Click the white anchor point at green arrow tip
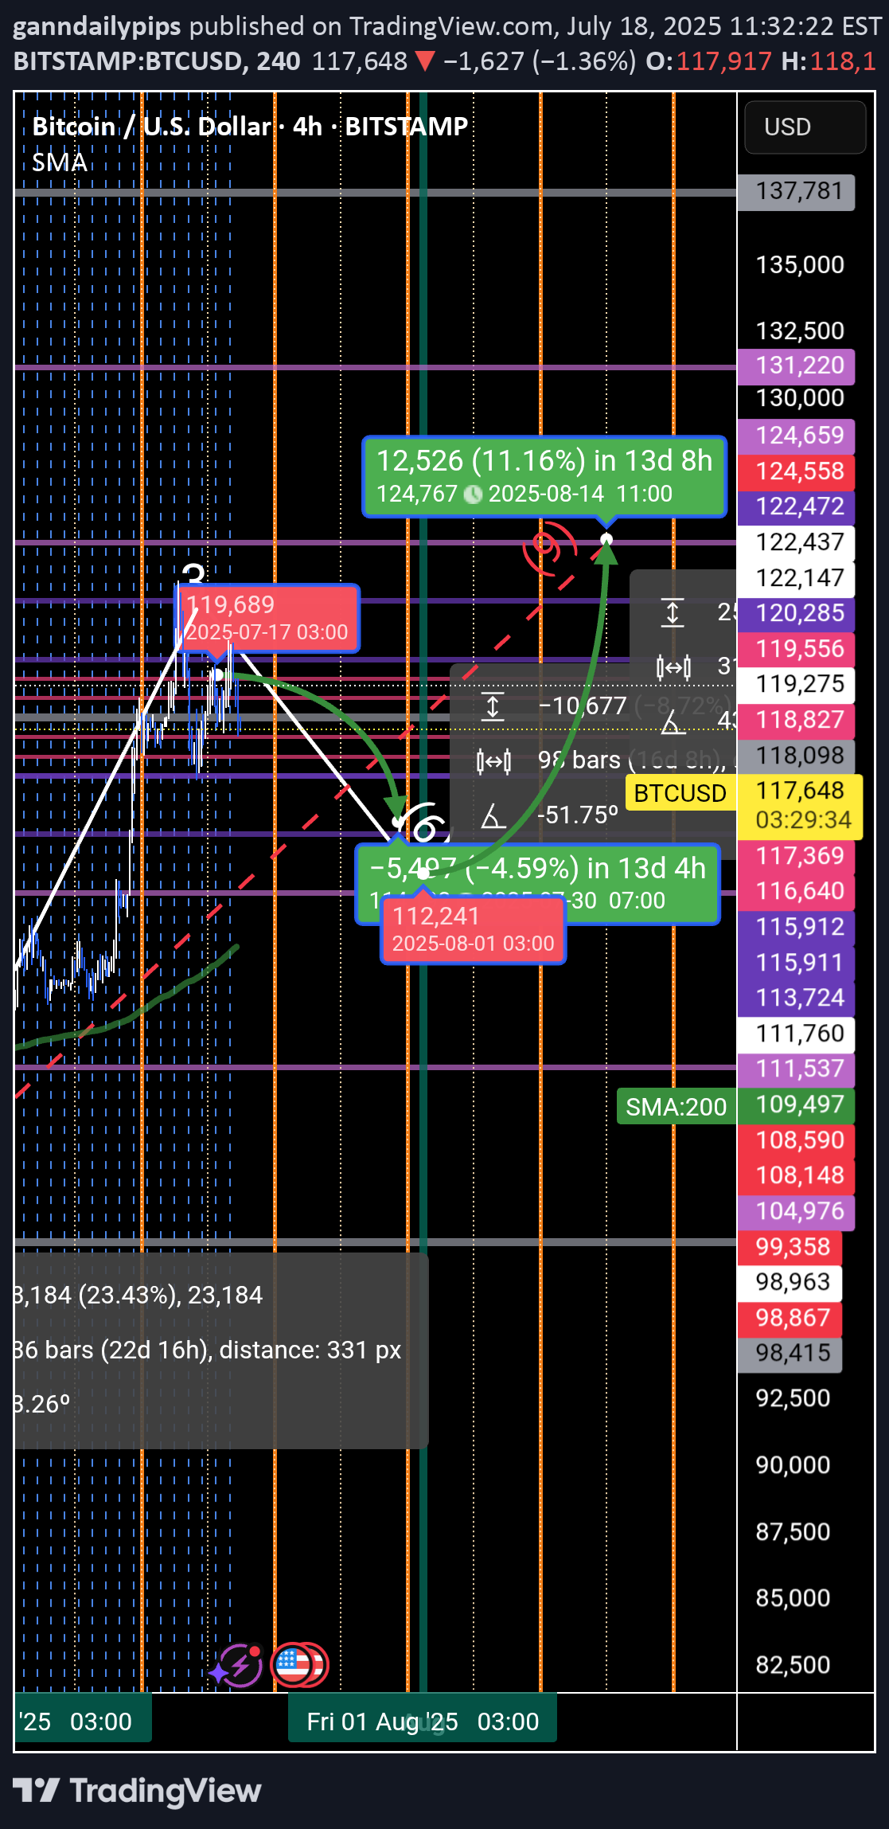 pyautogui.click(x=606, y=540)
